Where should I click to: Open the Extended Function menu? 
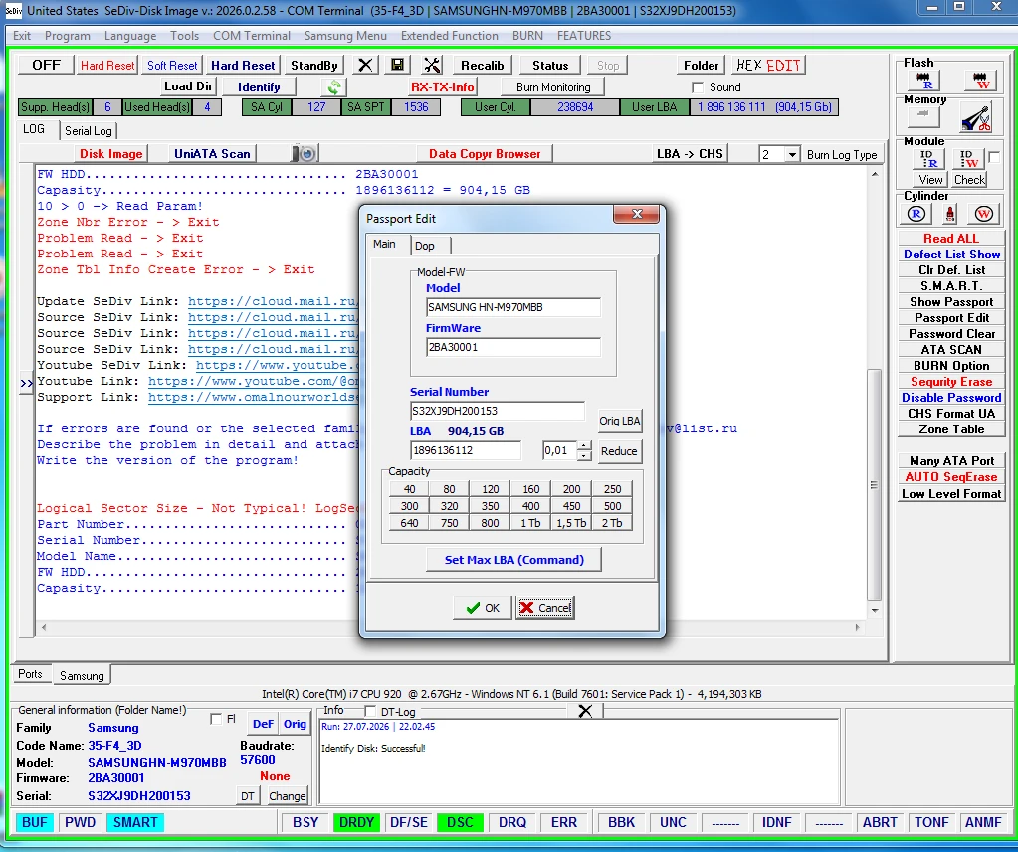[x=449, y=36]
